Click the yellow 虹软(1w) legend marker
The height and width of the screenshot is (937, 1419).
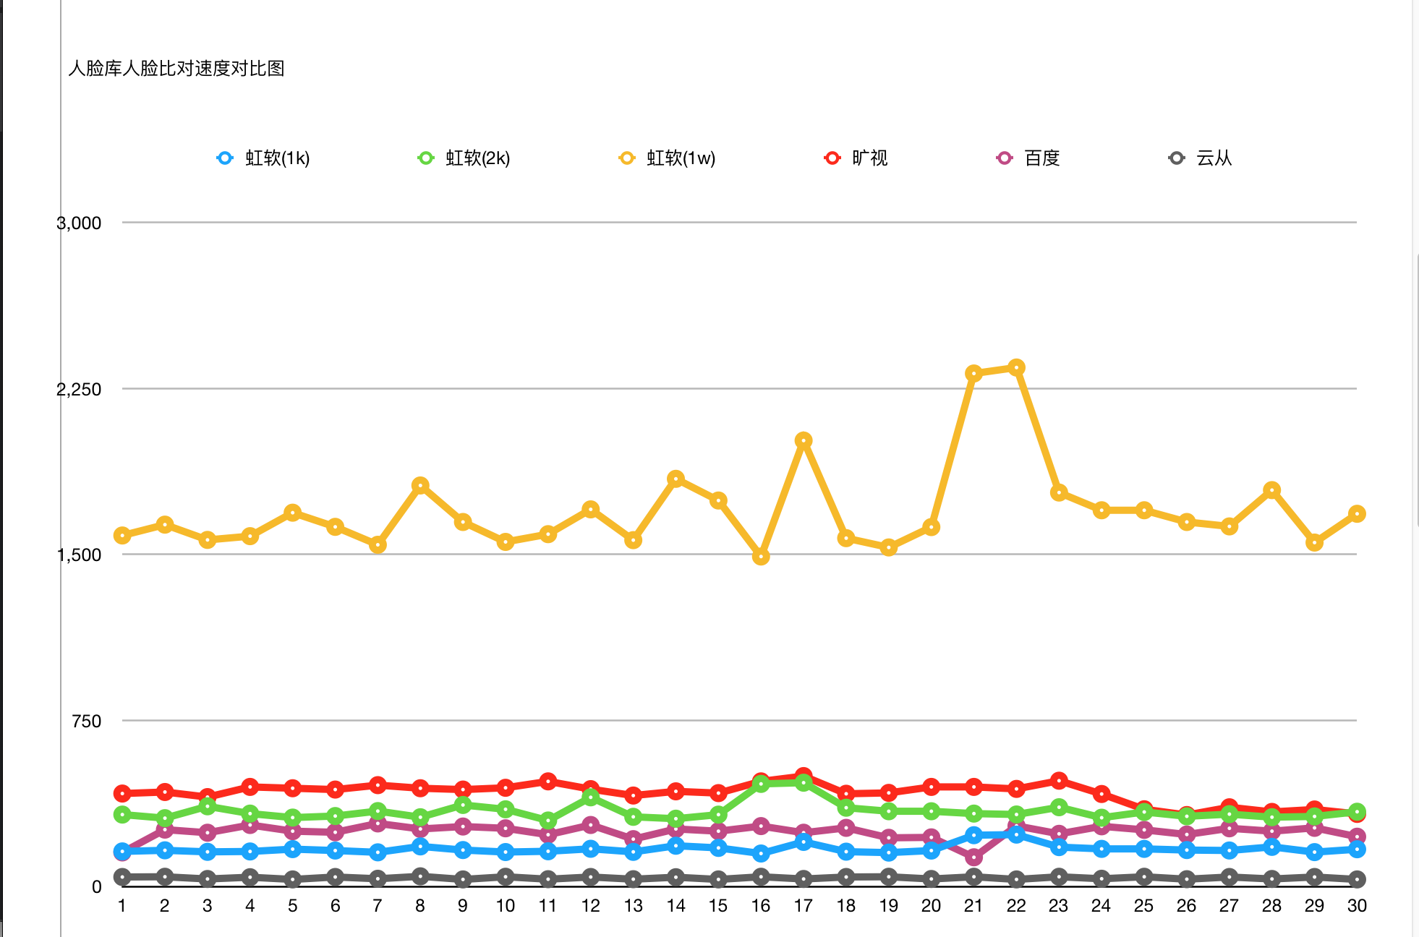click(627, 158)
